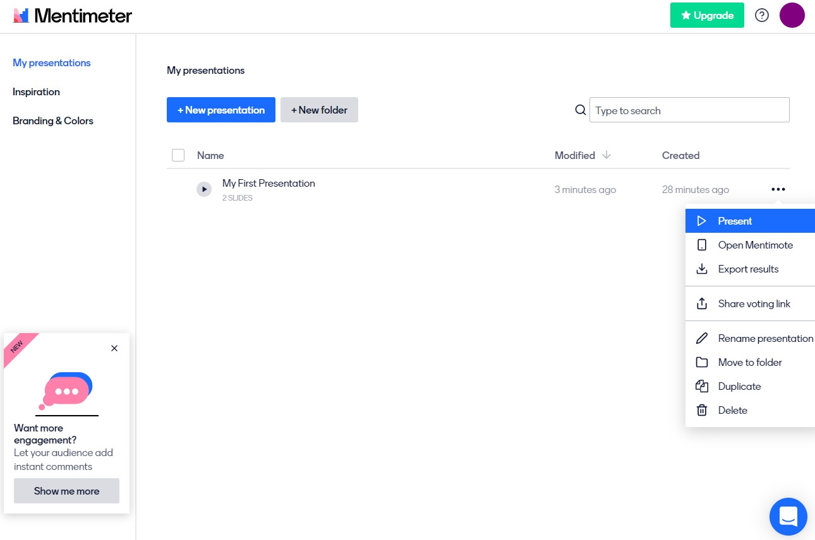Click the '2 SLIDES' label
815x540 pixels.
point(238,198)
